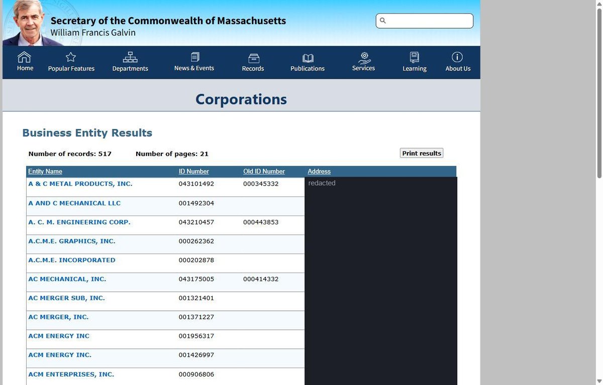Image resolution: width=603 pixels, height=385 pixels.
Task: Click the Publications open book icon
Action: [x=308, y=58]
